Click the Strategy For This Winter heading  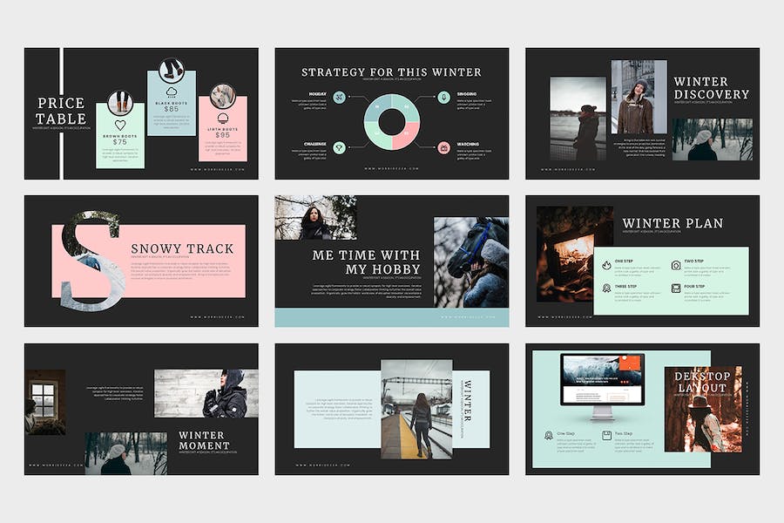[x=391, y=72]
